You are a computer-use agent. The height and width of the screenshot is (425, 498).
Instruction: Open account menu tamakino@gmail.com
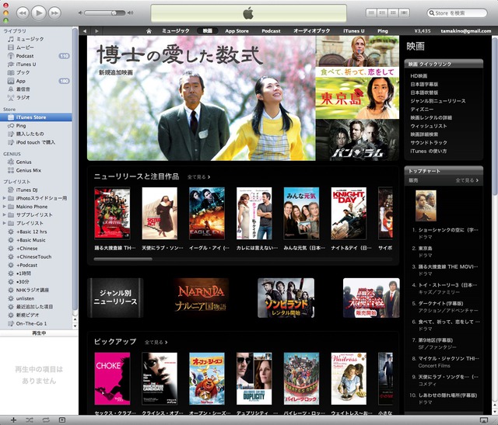coord(466,31)
